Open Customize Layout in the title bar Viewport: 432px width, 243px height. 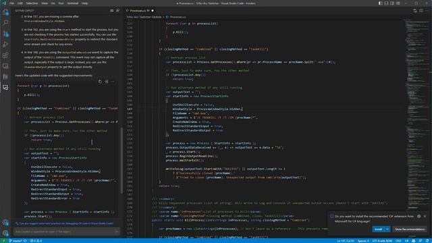coord(398,3)
